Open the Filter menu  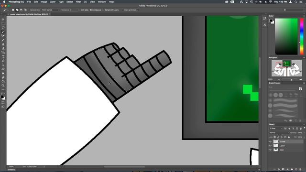click(x=78, y=2)
